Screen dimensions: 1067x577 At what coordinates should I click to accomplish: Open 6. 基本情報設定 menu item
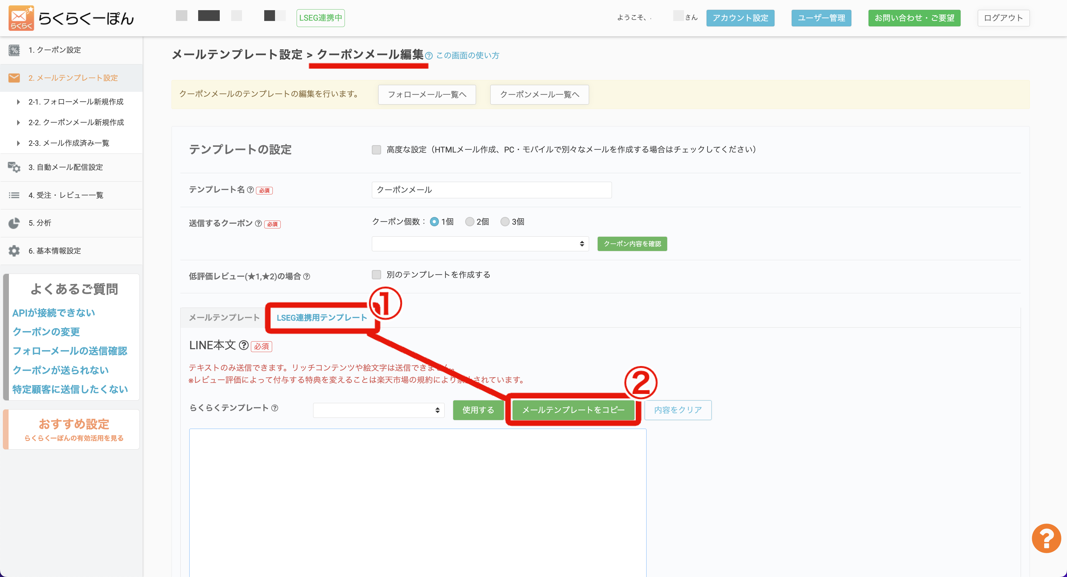[71, 251]
